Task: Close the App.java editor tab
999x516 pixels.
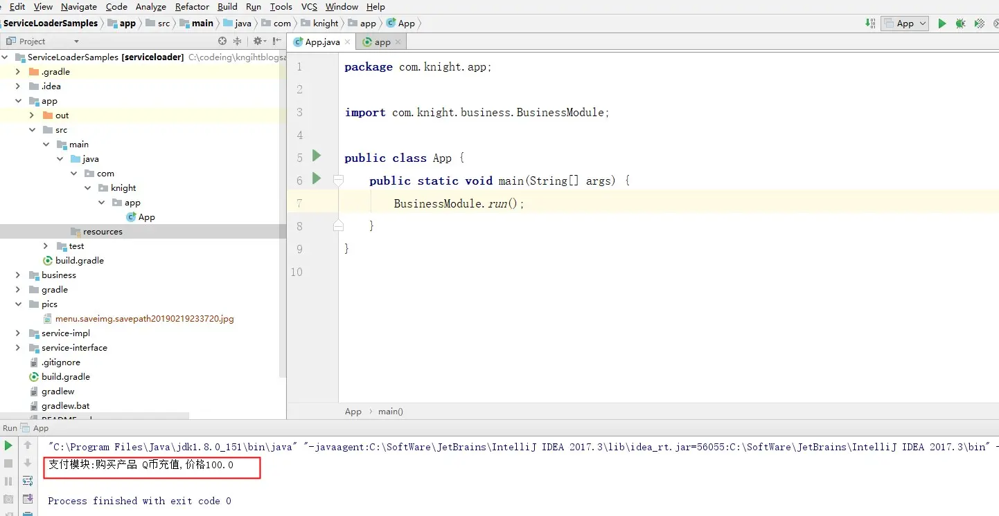Action: (x=348, y=42)
